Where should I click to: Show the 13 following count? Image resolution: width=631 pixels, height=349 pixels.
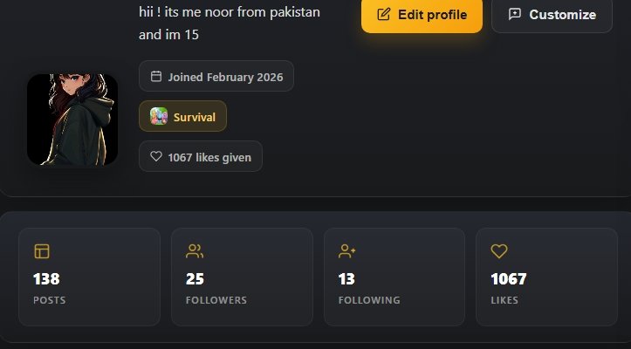tap(347, 279)
